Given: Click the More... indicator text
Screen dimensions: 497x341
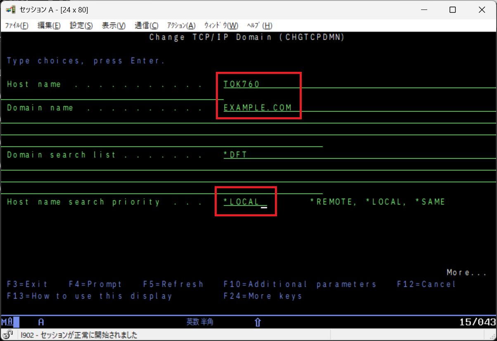Looking at the screenshot, I should tap(467, 272).
